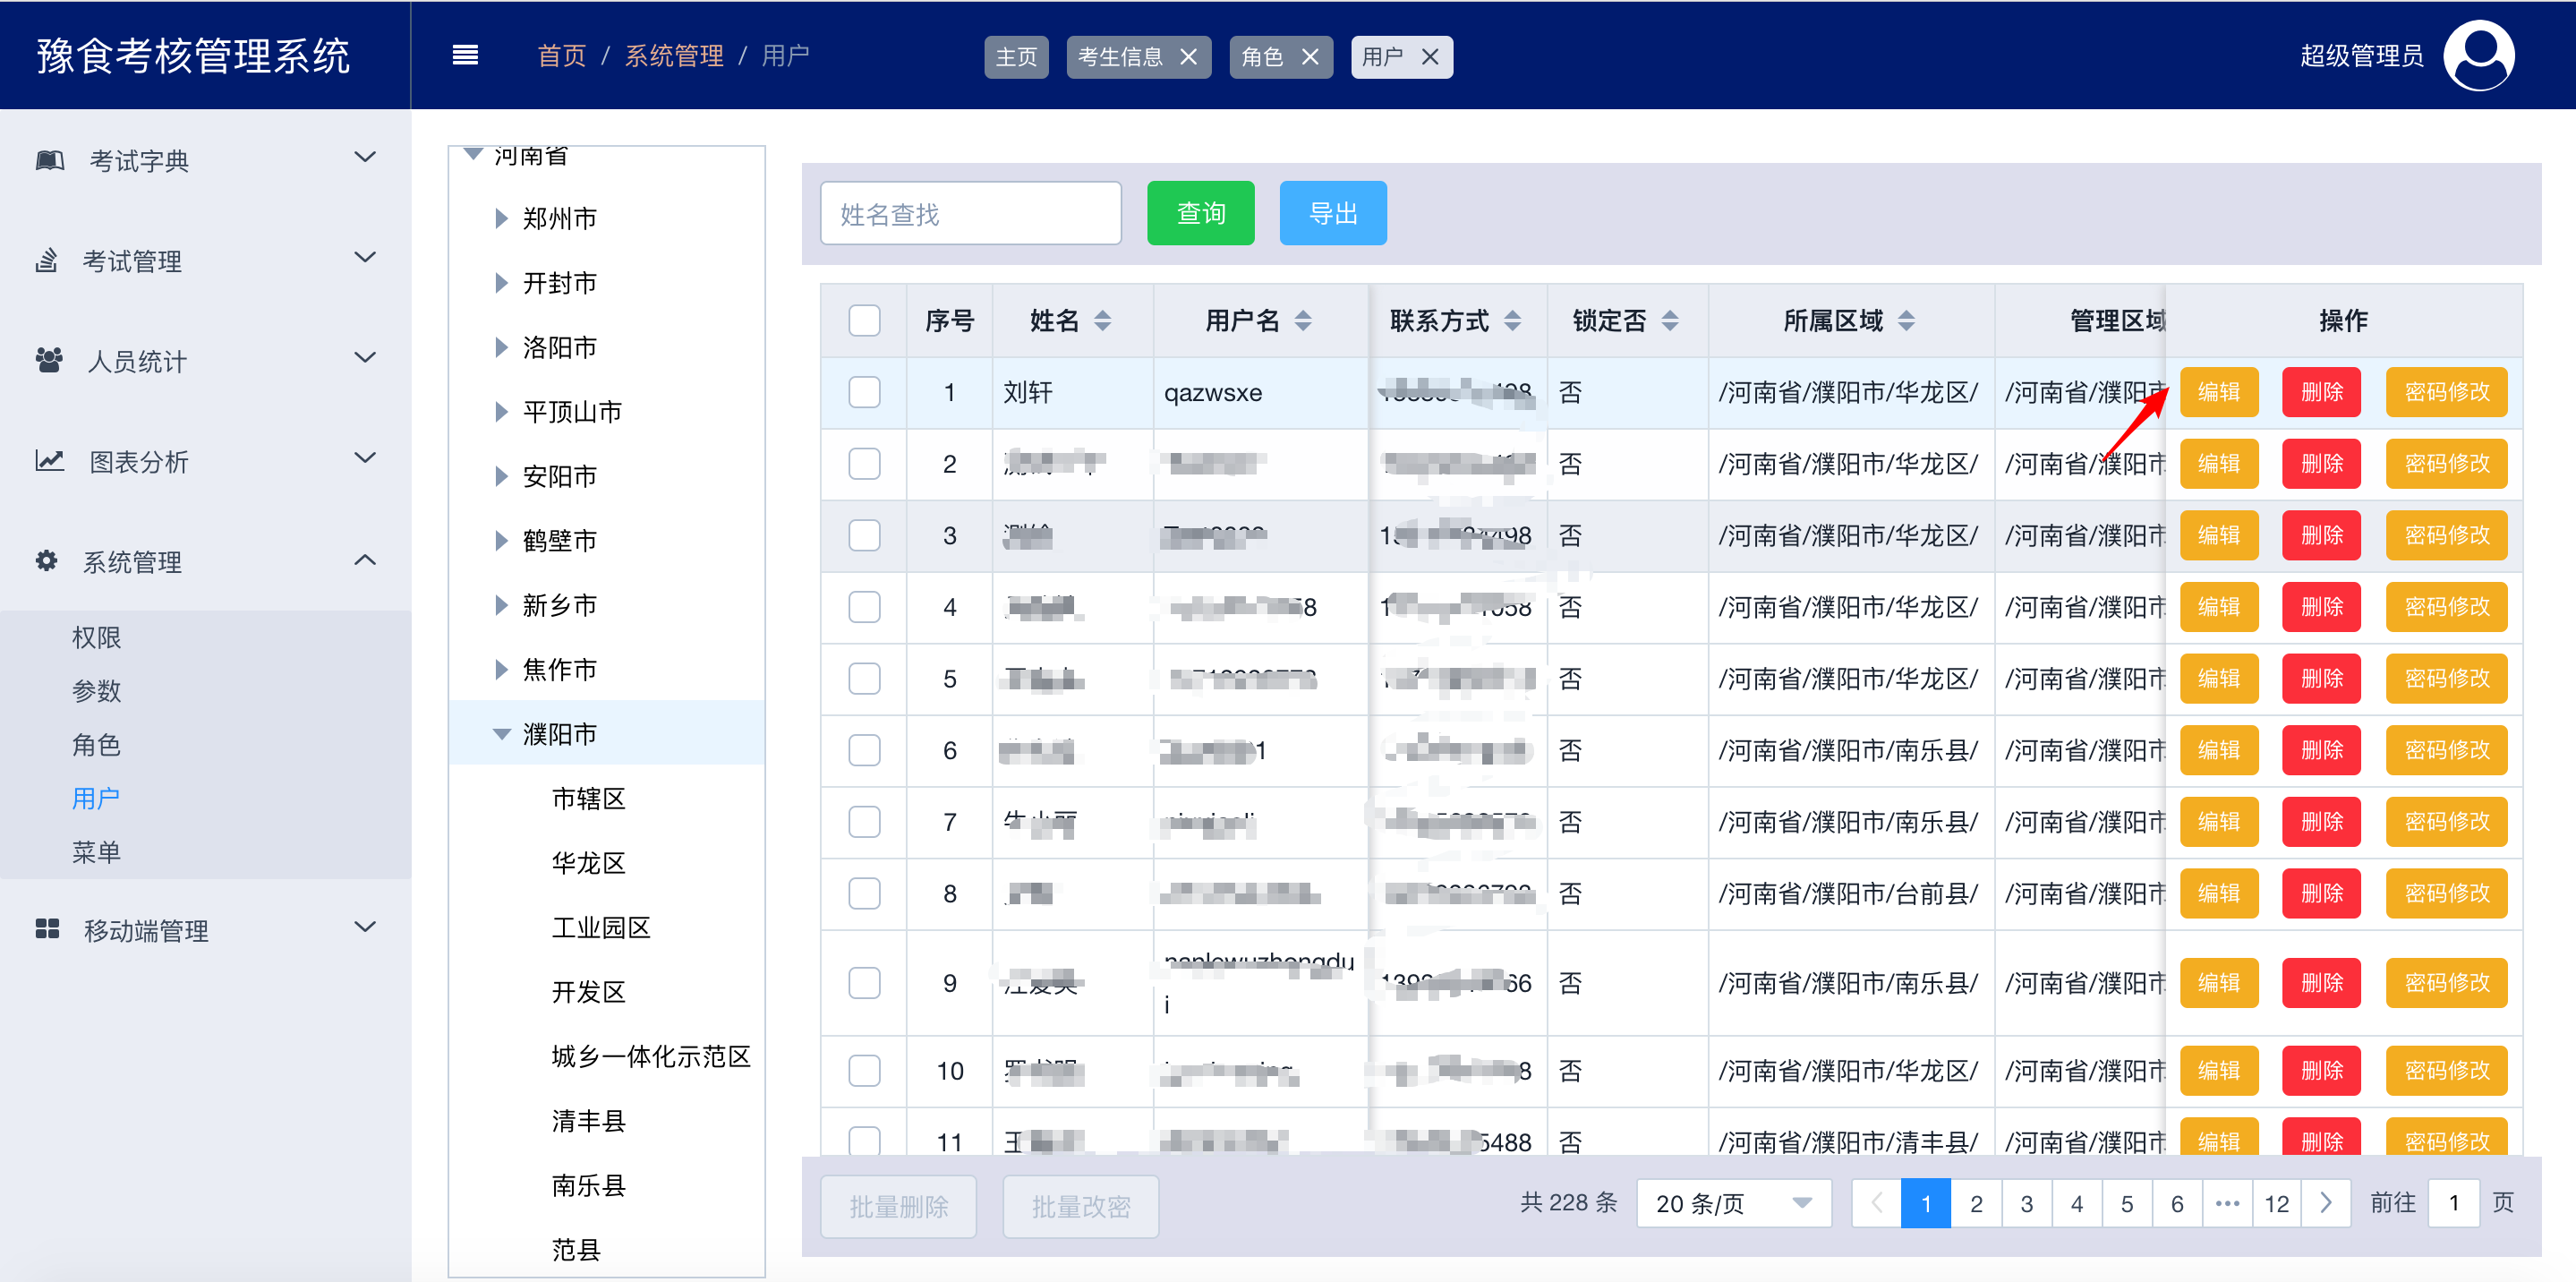
Task: Click the green 查询 button
Action: pyautogui.click(x=1200, y=213)
